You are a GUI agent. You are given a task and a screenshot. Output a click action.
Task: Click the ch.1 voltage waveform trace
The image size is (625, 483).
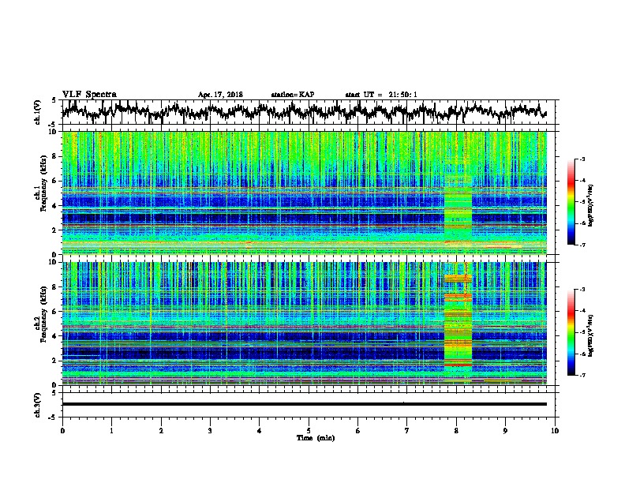coord(304,111)
